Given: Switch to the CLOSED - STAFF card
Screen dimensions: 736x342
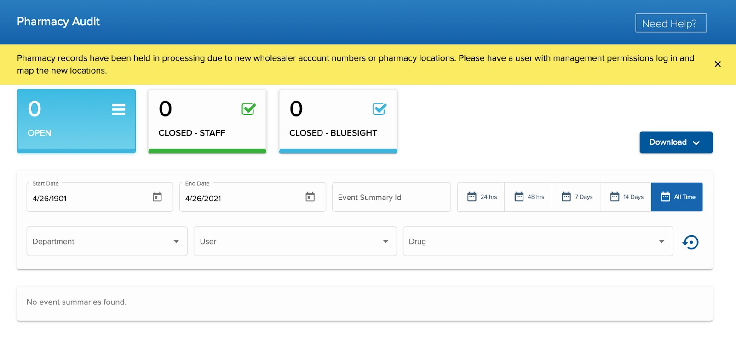Looking at the screenshot, I should click(x=207, y=121).
